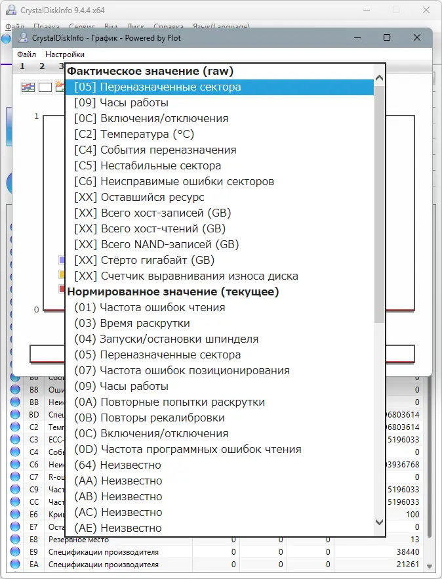The image size is (442, 579).
Task: Select [05] Переназначенные сектора raw option
Action: pos(220,87)
